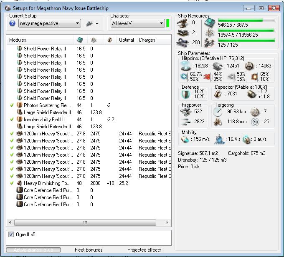Click the max locked targets icon showing 7

coord(255,112)
